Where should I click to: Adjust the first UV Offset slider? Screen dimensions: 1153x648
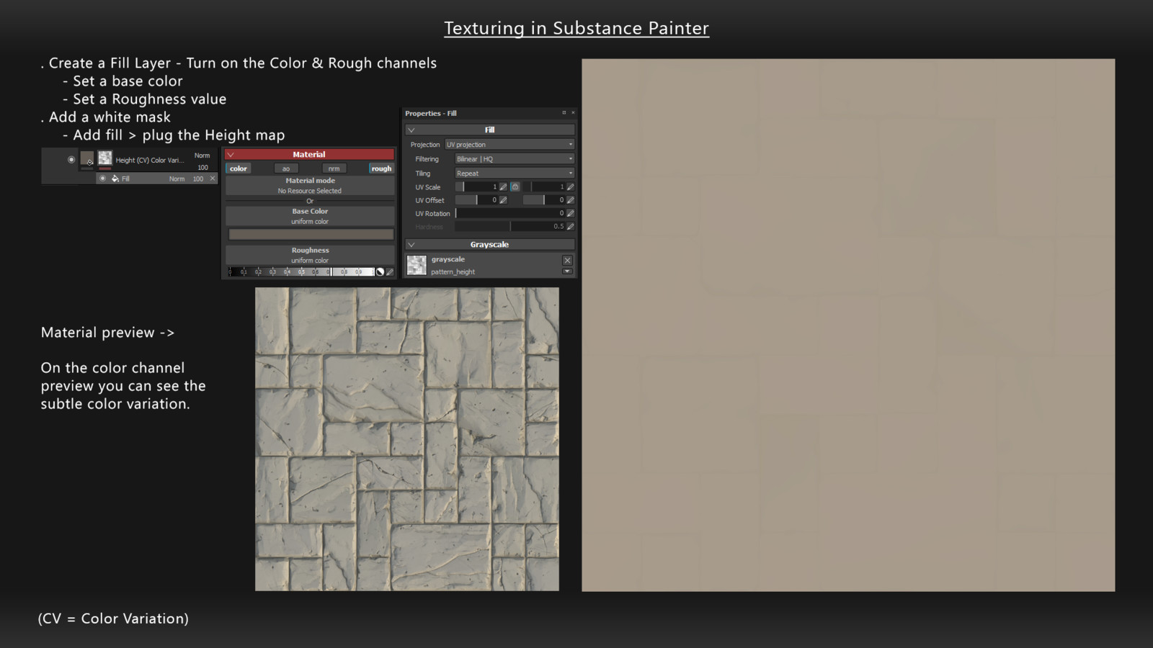[476, 199]
